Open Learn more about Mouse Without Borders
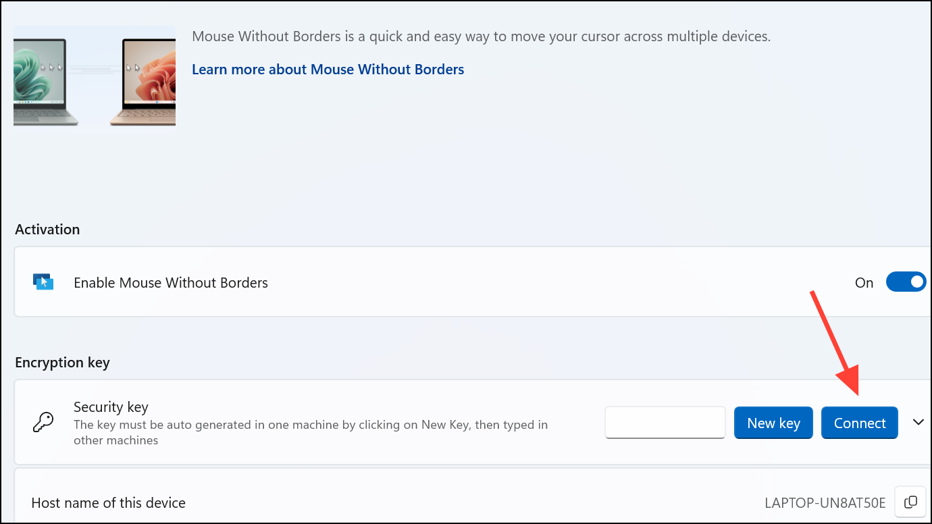932x524 pixels. click(328, 69)
